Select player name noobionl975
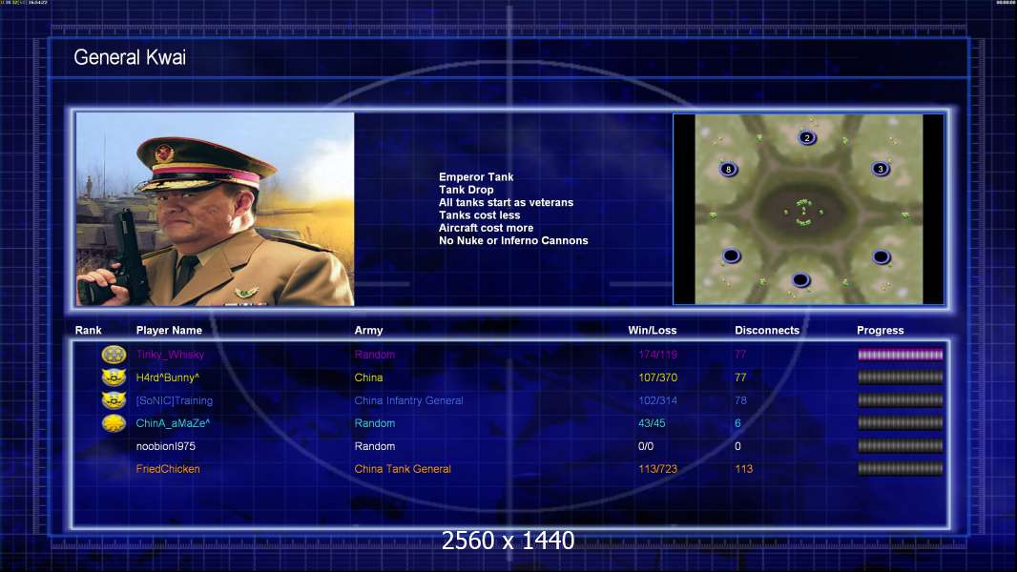 [165, 445]
